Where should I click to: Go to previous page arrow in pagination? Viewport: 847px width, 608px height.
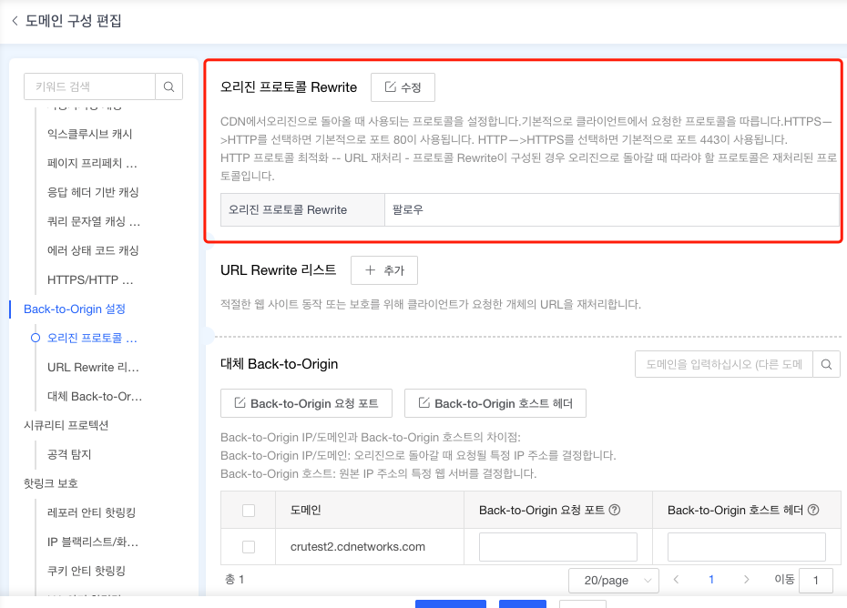point(676,579)
